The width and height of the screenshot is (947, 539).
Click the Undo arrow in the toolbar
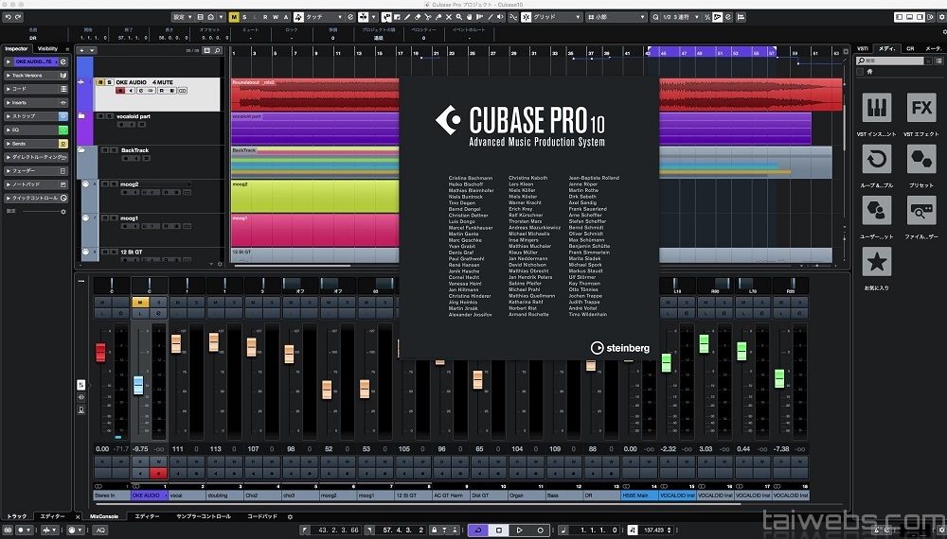tap(7, 17)
